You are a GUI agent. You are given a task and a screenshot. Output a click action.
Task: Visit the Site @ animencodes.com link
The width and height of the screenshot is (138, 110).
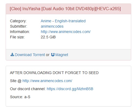click(47, 81)
